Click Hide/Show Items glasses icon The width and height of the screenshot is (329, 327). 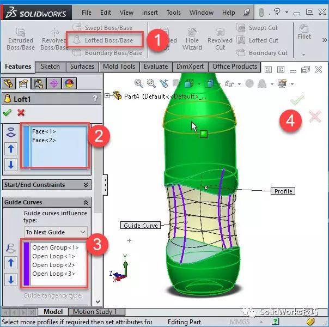[x=229, y=84]
